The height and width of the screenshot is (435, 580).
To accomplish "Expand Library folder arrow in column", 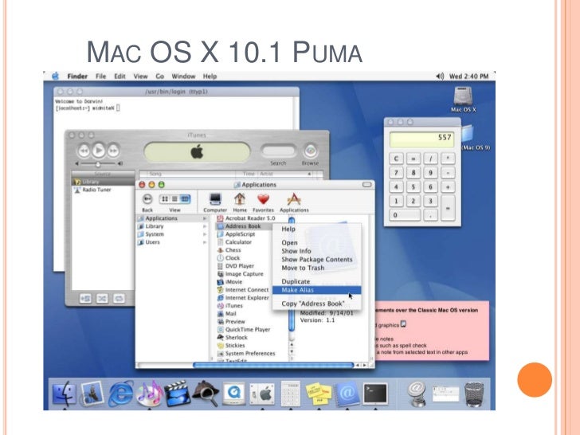I will tap(205, 226).
